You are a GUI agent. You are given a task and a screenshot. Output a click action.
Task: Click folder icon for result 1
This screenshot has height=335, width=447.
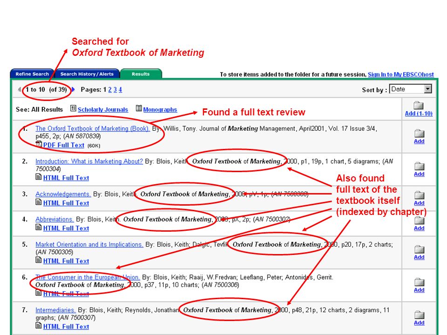pyautogui.click(x=420, y=134)
